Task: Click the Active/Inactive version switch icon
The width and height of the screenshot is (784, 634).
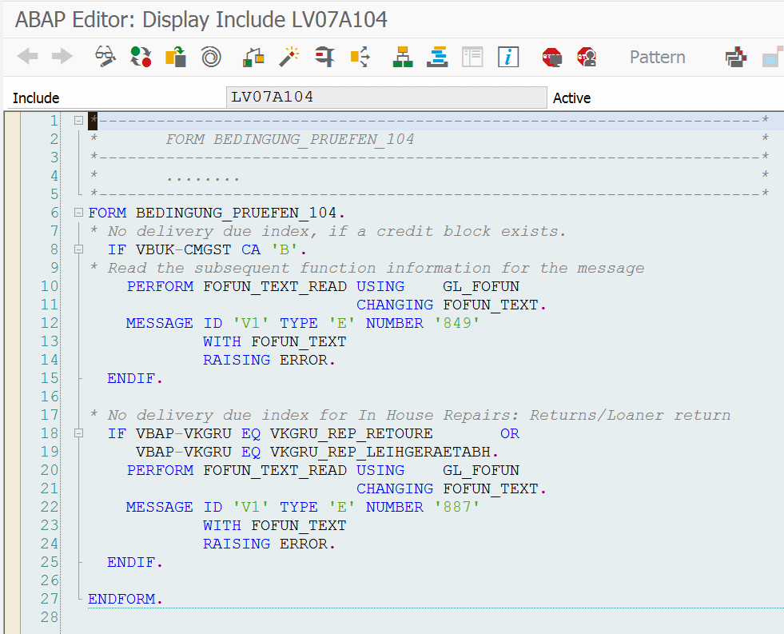Action: (141, 57)
